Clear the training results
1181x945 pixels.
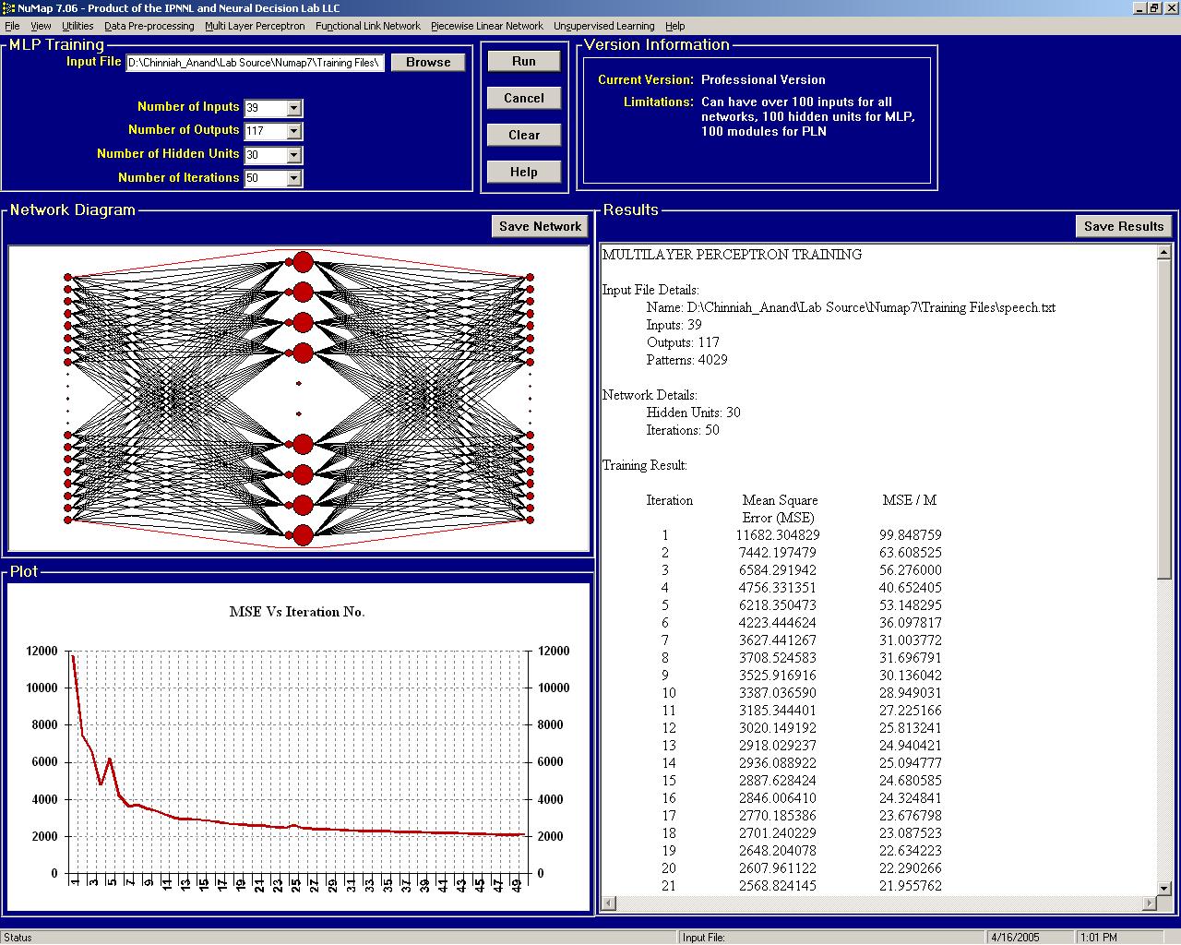tap(524, 134)
